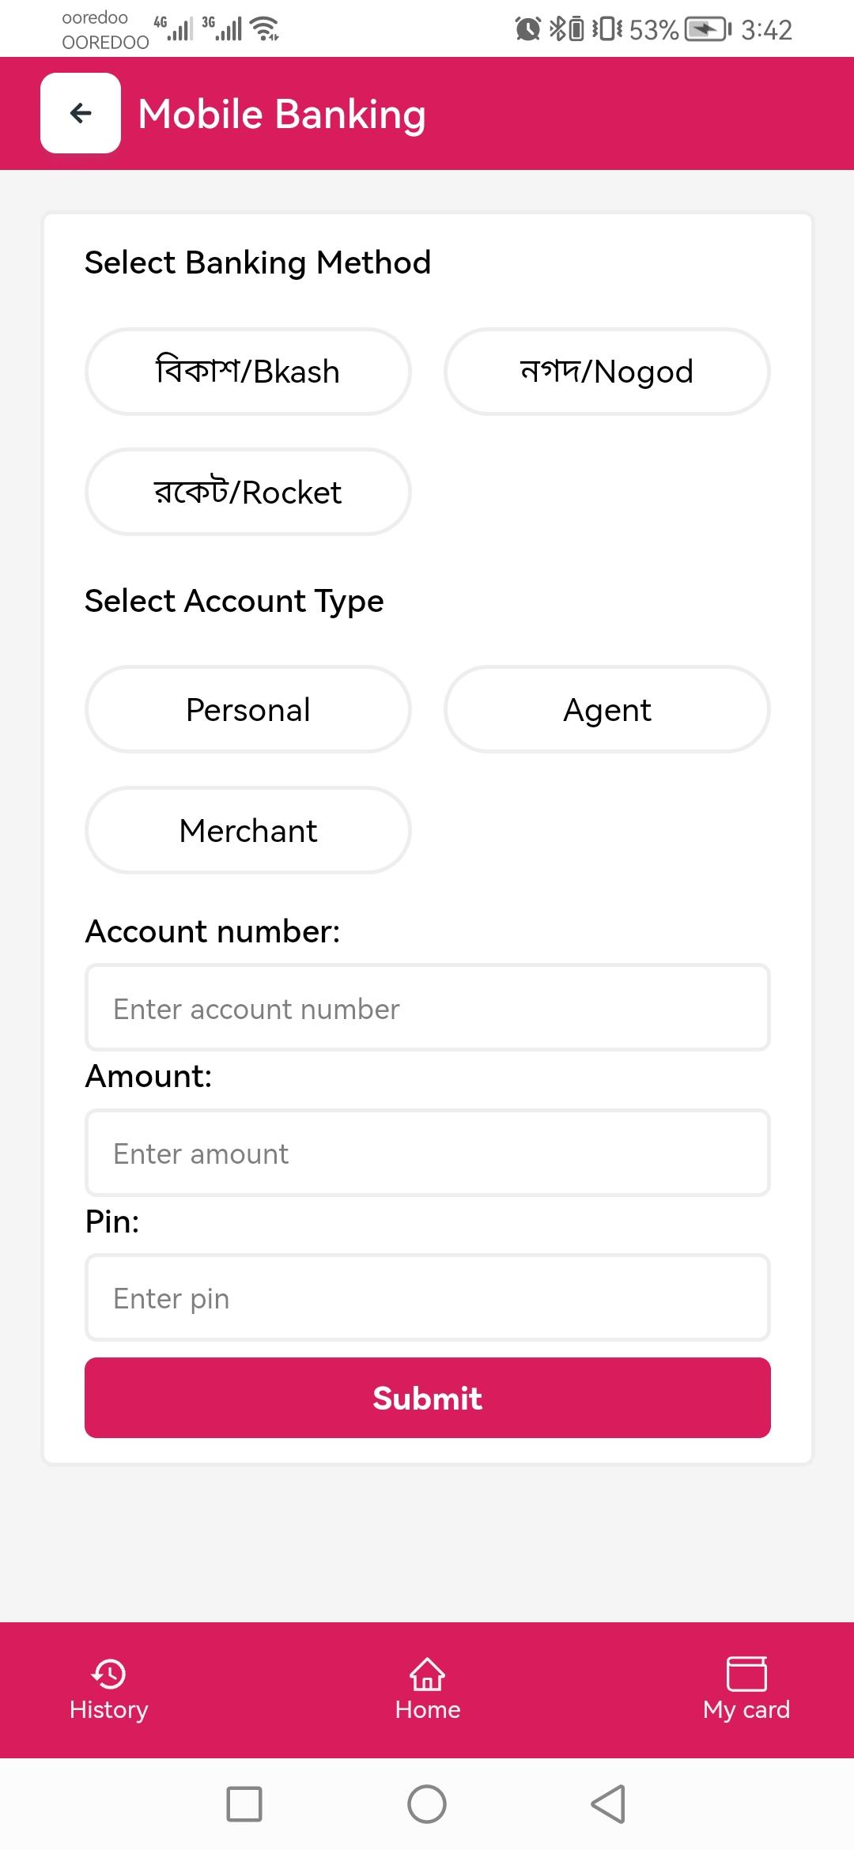The image size is (854, 1850).
Task: Select the Nogod banking method
Action: 607,372
